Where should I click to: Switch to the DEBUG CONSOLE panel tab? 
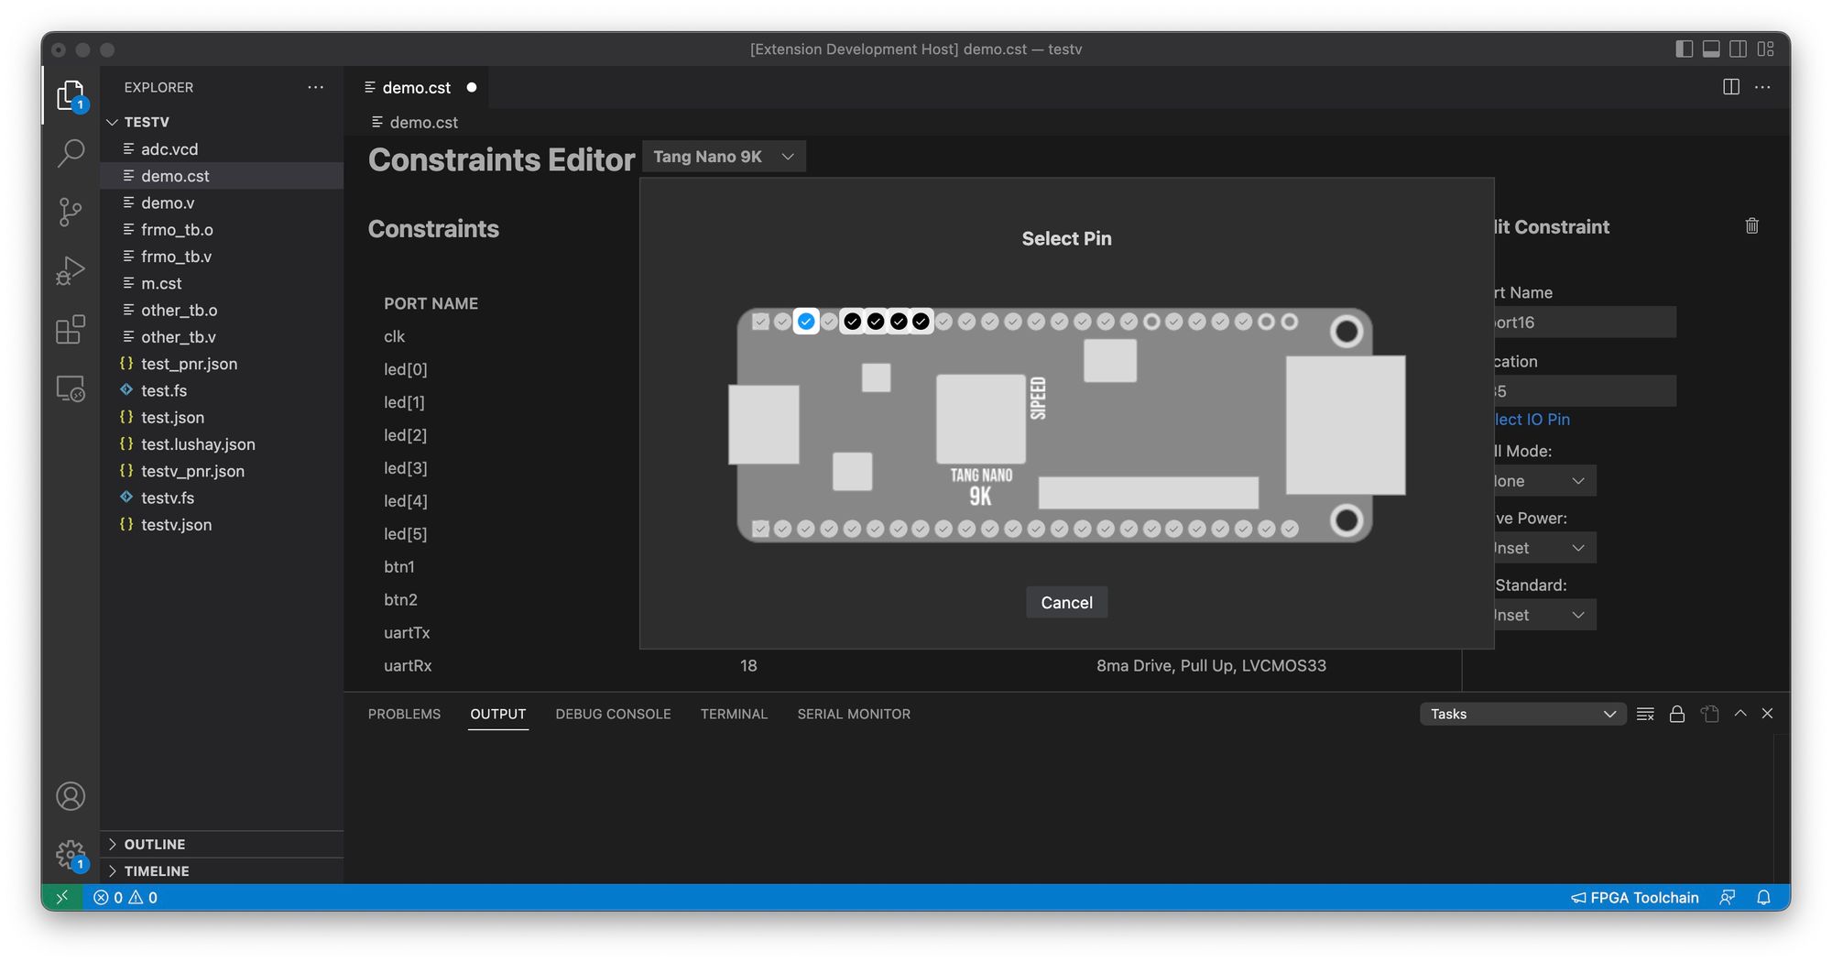[613, 714]
